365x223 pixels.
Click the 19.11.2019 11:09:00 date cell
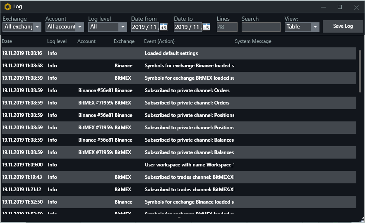pos(23,165)
